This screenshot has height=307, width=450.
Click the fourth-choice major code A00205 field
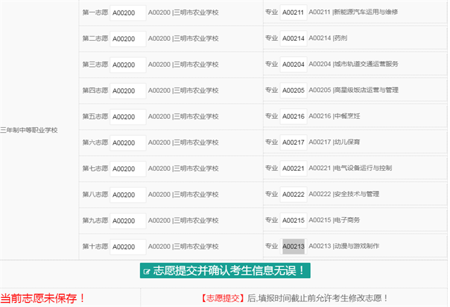click(x=293, y=91)
